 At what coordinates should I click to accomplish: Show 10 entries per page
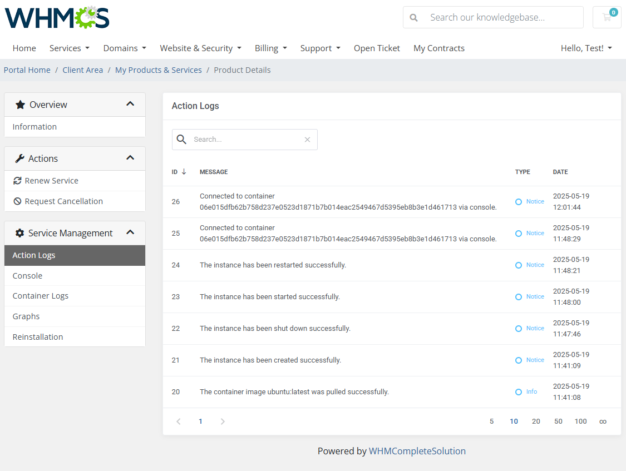coord(514,422)
